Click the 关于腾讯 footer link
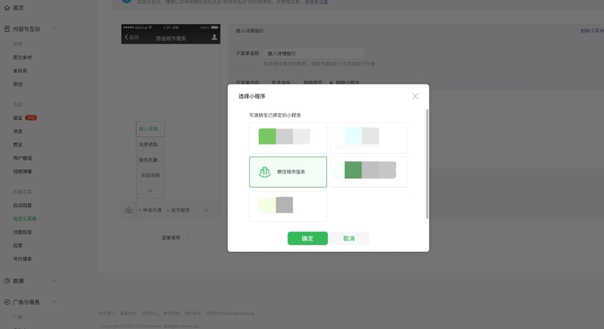 106,313
